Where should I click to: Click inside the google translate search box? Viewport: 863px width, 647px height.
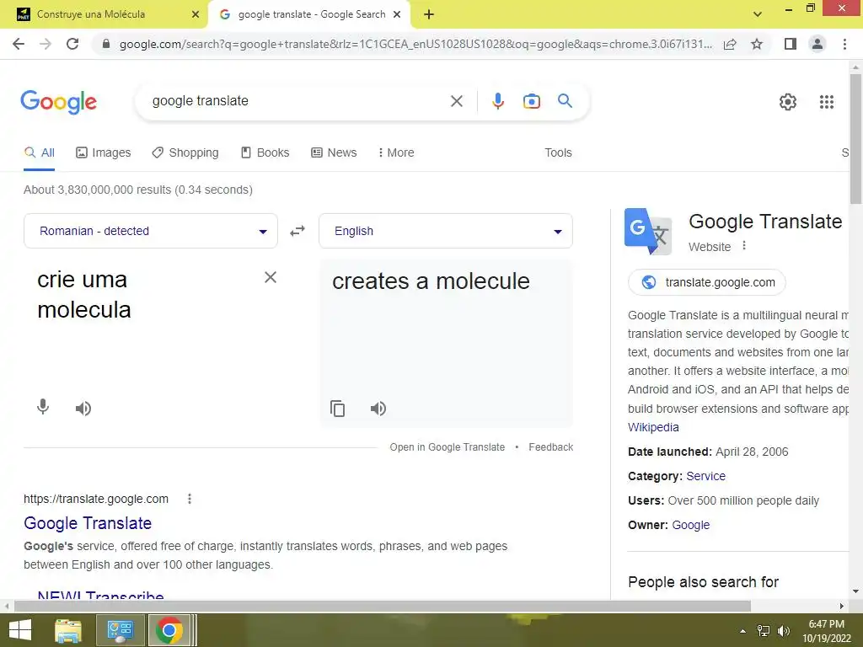pyautogui.click(x=297, y=101)
